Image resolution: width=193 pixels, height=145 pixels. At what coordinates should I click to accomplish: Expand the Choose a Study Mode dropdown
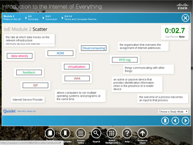173,111
